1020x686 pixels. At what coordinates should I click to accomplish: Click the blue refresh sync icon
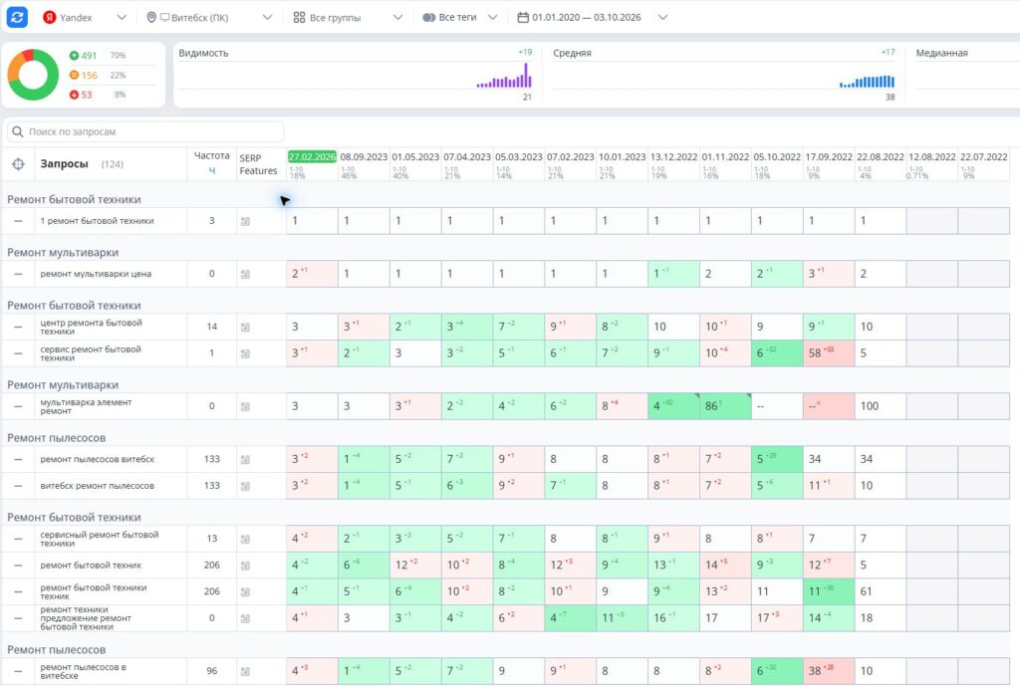click(x=17, y=17)
